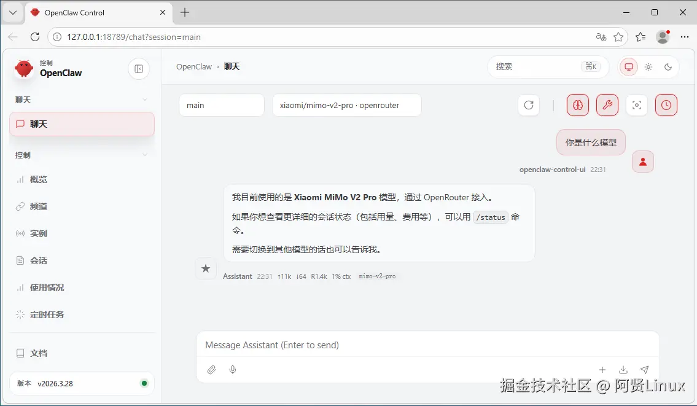Open the main session selector dropdown
This screenshot has width=697, height=406.
(221, 106)
